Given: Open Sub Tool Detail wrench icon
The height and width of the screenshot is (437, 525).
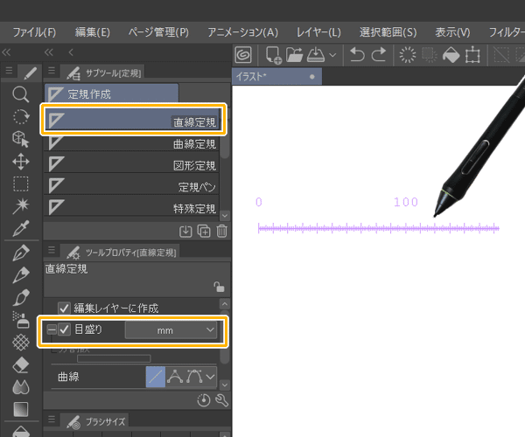Looking at the screenshot, I should pyautogui.click(x=221, y=400).
